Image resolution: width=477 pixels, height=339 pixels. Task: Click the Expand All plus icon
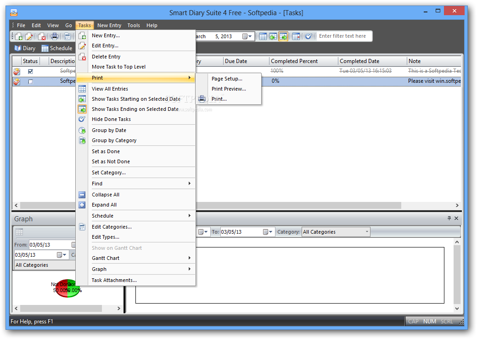point(82,205)
